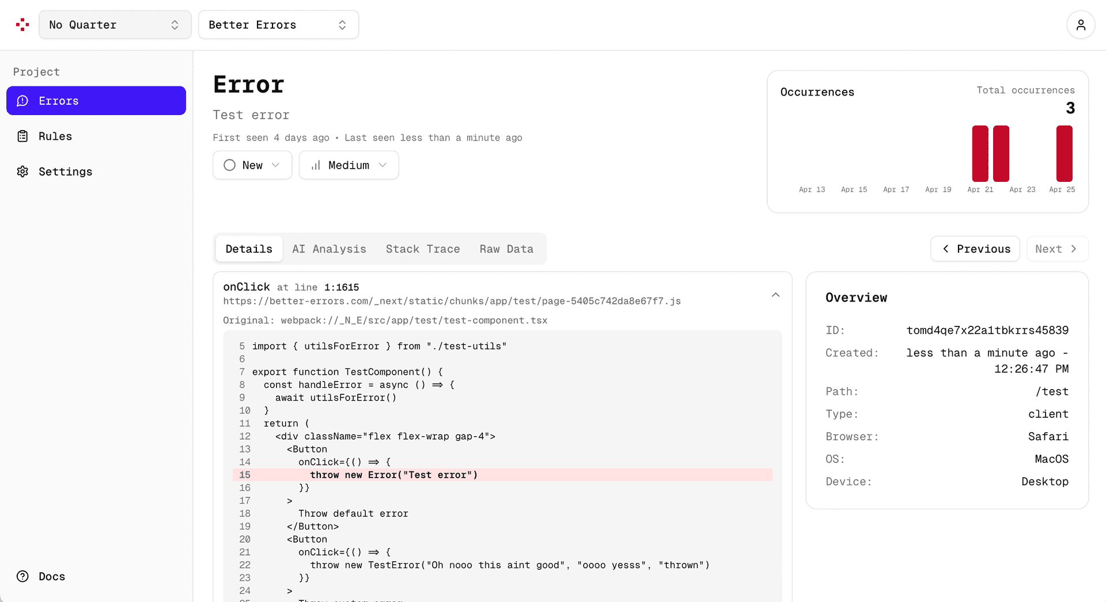The width and height of the screenshot is (1106, 602).
Task: Open the Errors section in sidebar
Action: click(x=58, y=101)
